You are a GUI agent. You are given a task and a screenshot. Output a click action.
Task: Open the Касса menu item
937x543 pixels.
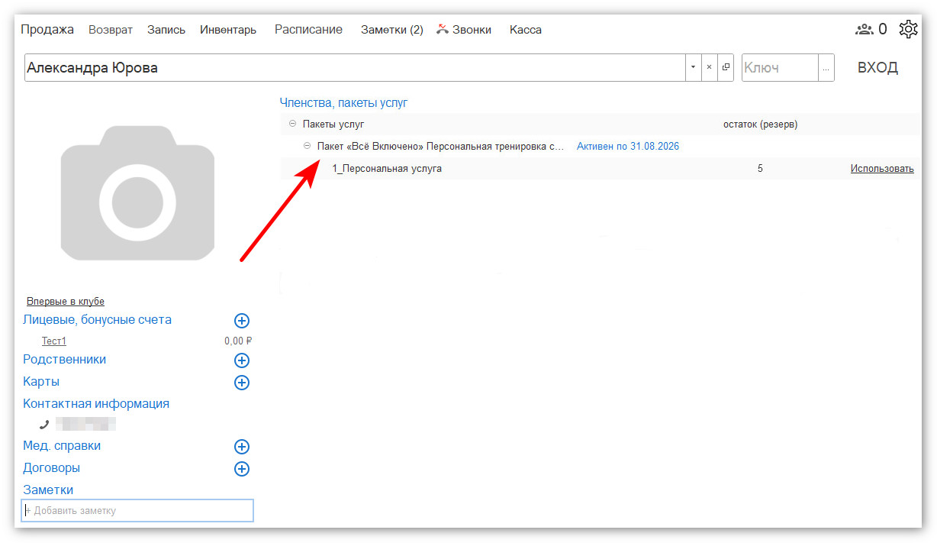tap(526, 30)
